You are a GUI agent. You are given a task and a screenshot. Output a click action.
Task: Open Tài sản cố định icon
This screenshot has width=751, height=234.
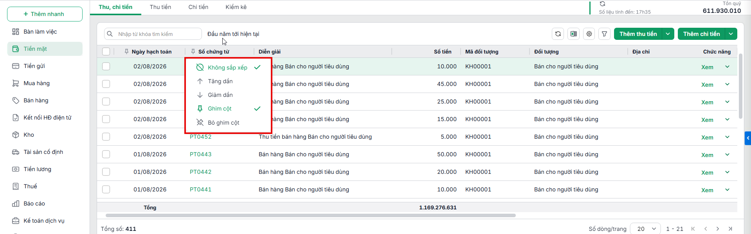click(x=16, y=152)
